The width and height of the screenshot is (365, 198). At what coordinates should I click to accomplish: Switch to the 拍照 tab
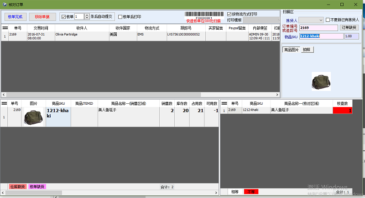(307, 50)
